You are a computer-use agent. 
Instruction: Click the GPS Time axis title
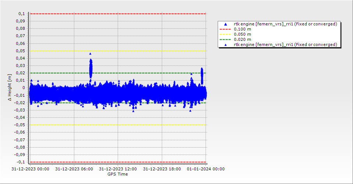click(118, 174)
